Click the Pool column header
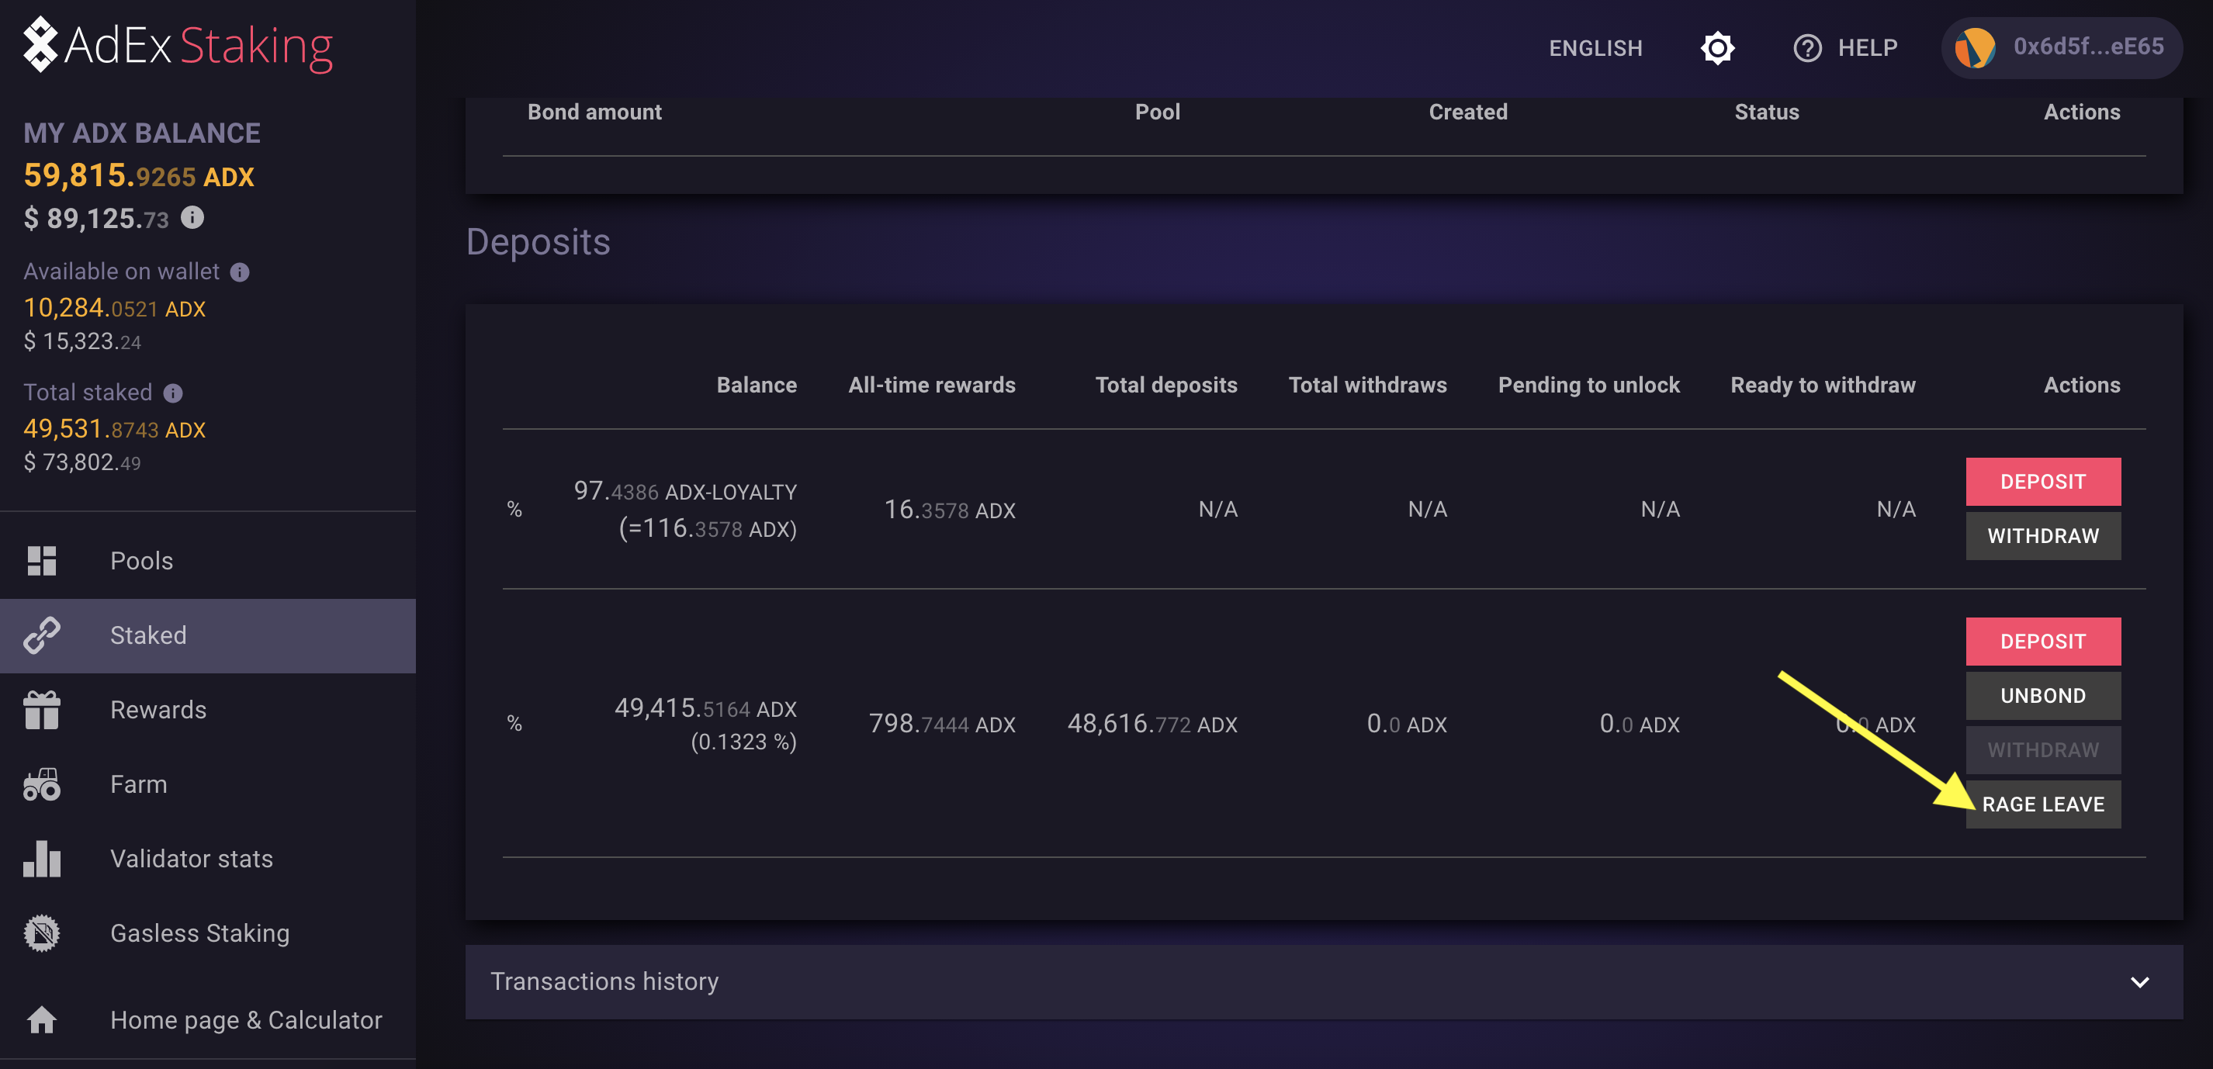2213x1069 pixels. [x=1157, y=112]
